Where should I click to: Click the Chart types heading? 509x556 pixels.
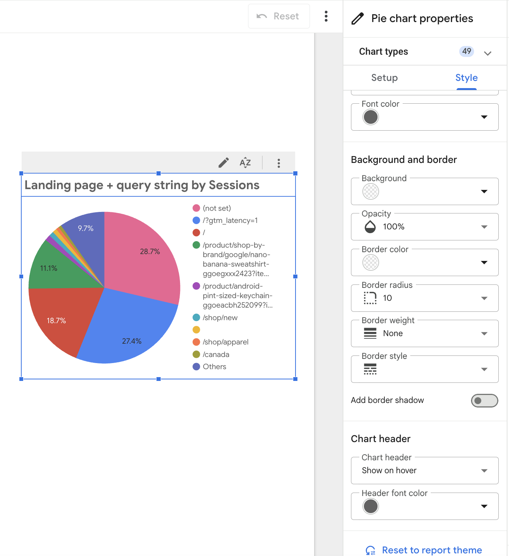(x=384, y=51)
